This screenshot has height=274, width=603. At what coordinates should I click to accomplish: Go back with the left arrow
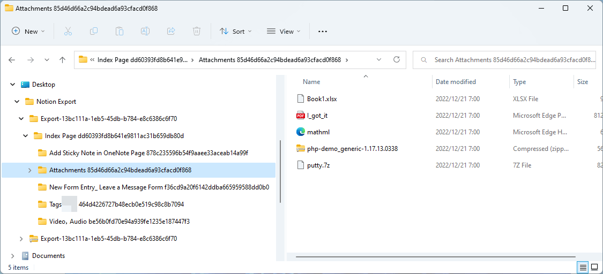12,60
